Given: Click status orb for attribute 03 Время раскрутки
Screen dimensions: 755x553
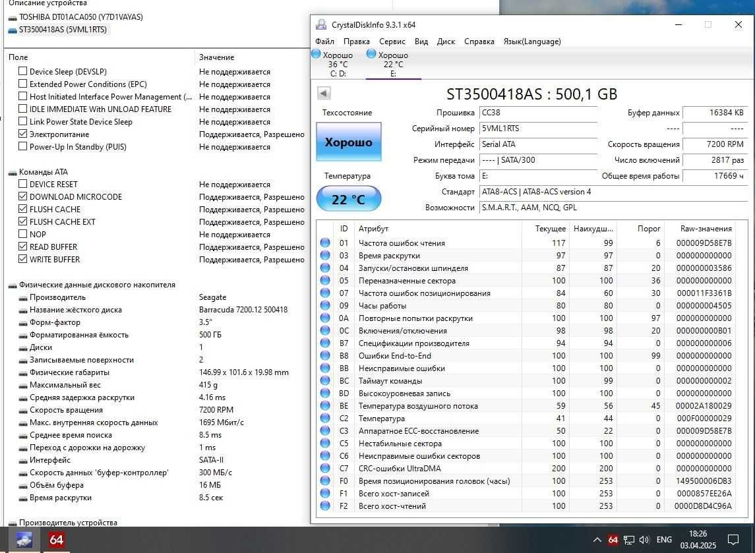Looking at the screenshot, I should click(x=325, y=255).
